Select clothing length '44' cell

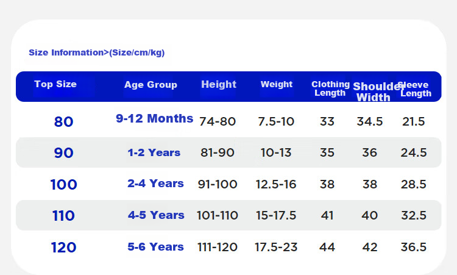(327, 248)
